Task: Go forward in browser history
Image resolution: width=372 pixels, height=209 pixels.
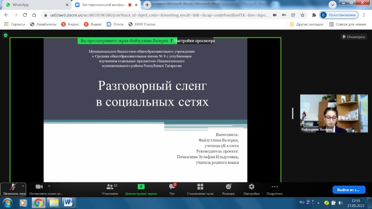Action: tap(16, 15)
